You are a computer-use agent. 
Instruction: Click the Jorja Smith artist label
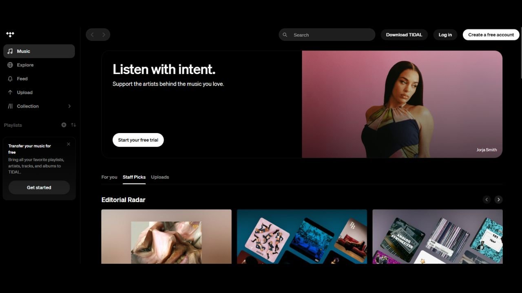click(487, 150)
